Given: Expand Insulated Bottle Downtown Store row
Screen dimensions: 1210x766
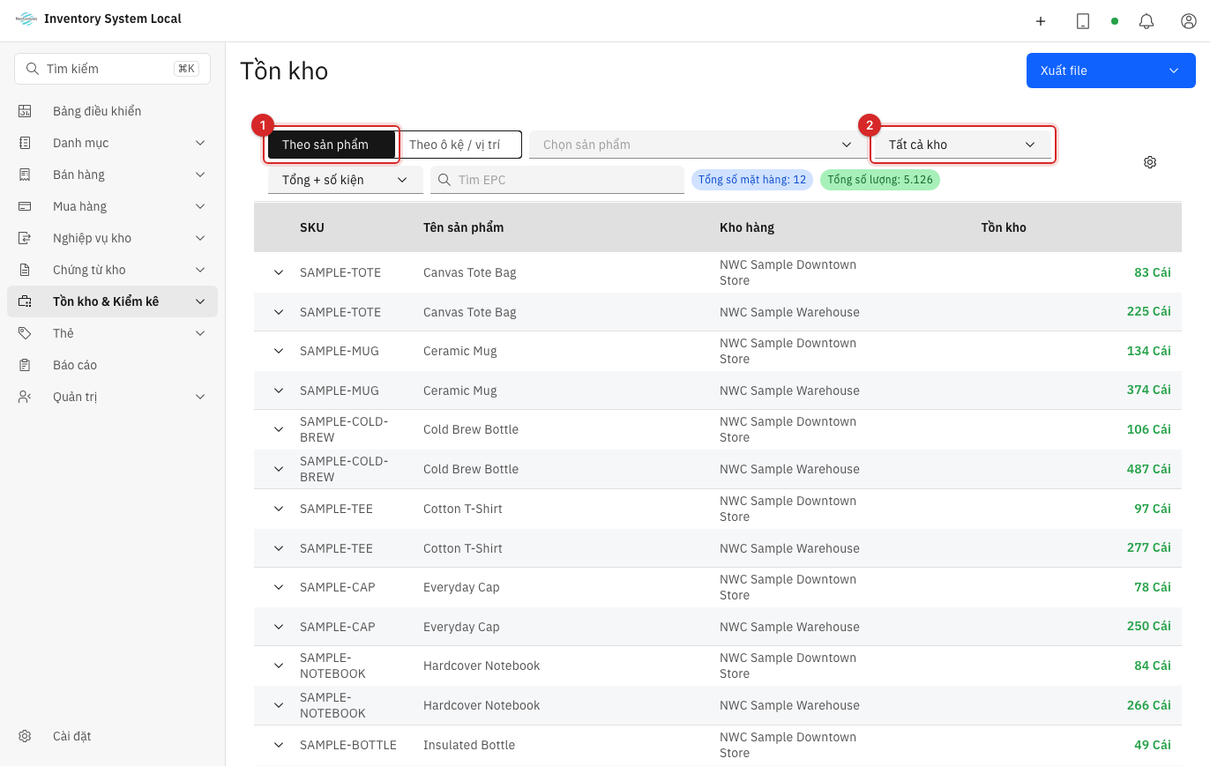Looking at the screenshot, I should 279,745.
